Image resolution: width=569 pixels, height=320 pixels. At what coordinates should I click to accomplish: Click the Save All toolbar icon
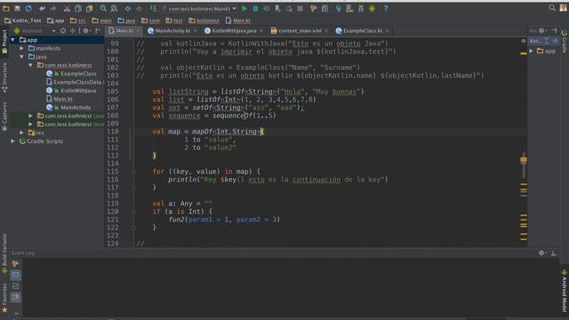pos(17,8)
